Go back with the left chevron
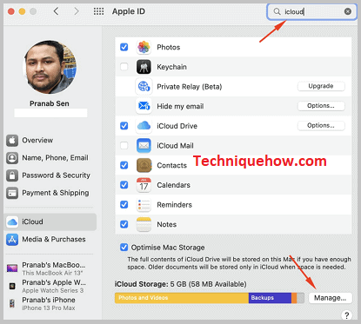Screen dimensions: 361x324 point(57,11)
